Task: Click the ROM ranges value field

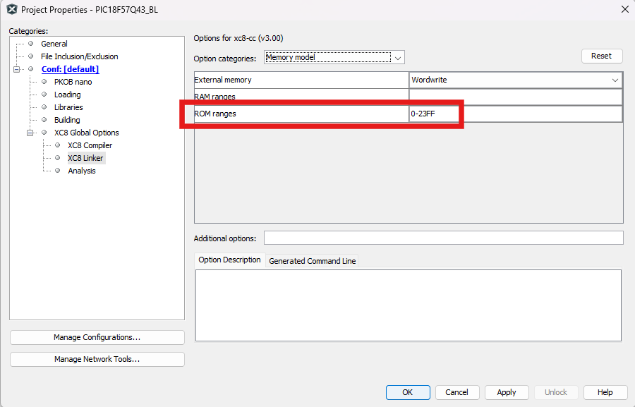Action: click(515, 114)
